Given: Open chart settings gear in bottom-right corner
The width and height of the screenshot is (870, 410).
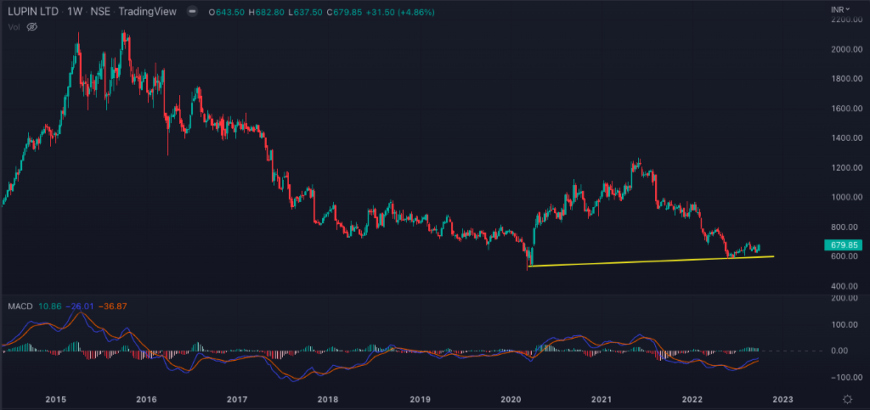Looking at the screenshot, I should coord(847,400).
